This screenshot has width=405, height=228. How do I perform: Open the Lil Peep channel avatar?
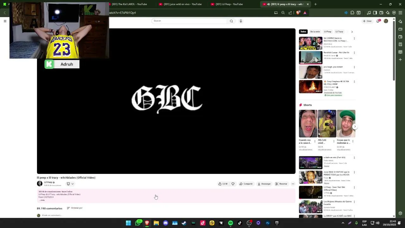click(40, 183)
